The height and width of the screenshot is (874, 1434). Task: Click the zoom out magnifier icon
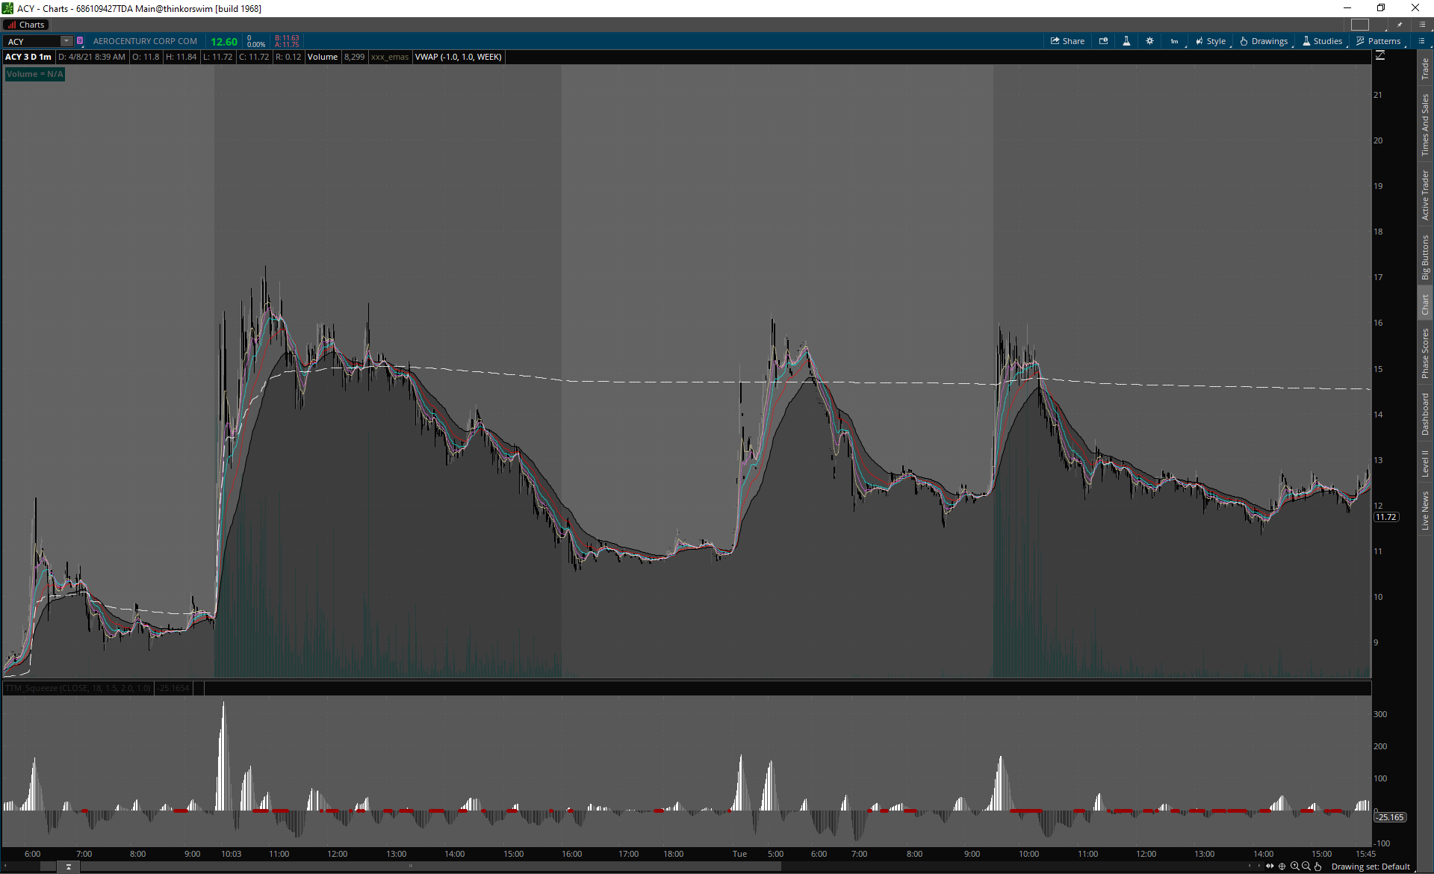tap(1306, 867)
